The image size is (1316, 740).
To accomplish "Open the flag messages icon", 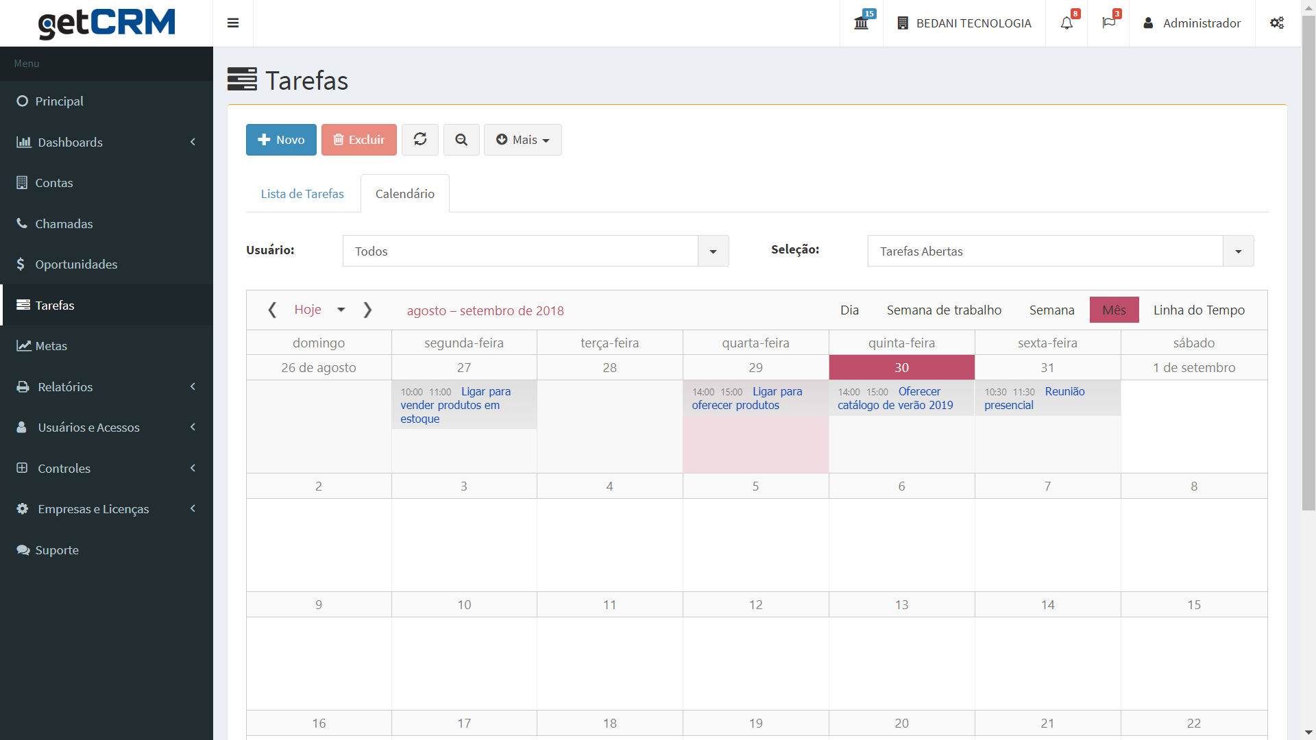I will pyautogui.click(x=1108, y=23).
